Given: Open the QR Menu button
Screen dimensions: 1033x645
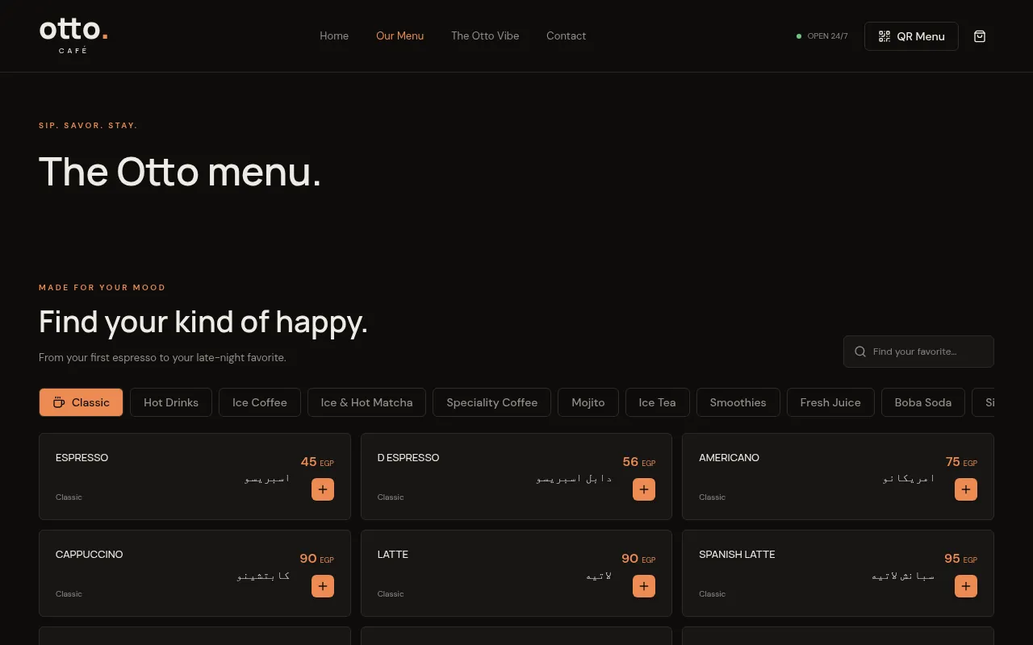Looking at the screenshot, I should [911, 36].
